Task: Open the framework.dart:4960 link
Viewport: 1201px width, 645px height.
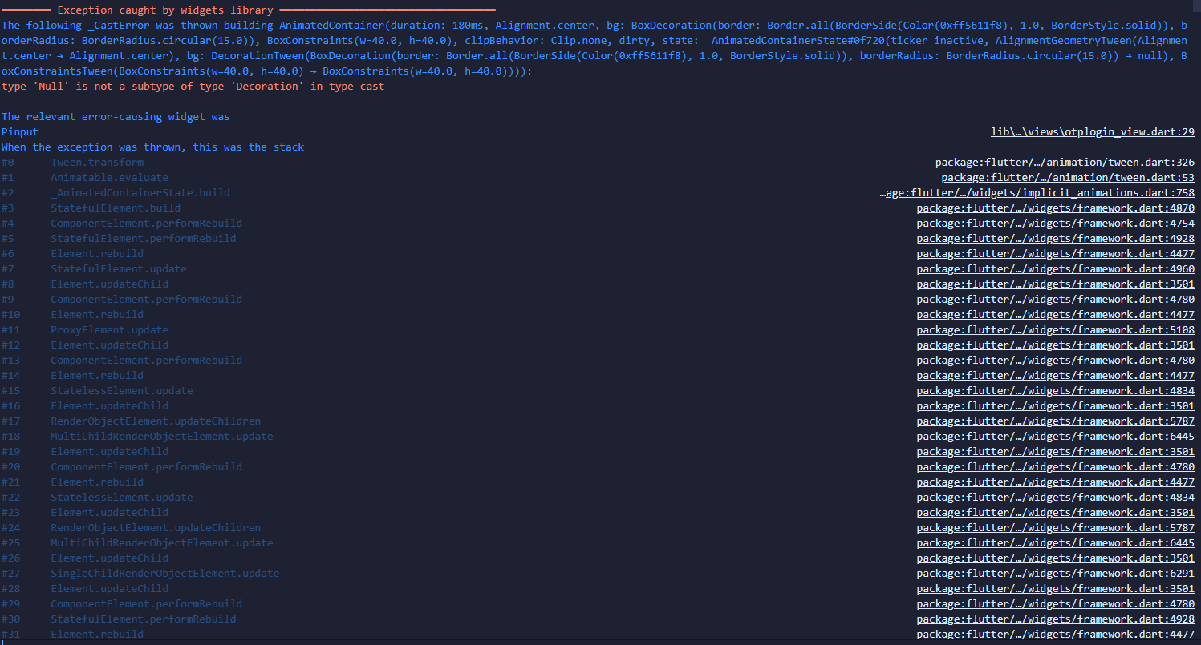Action: click(x=1056, y=269)
